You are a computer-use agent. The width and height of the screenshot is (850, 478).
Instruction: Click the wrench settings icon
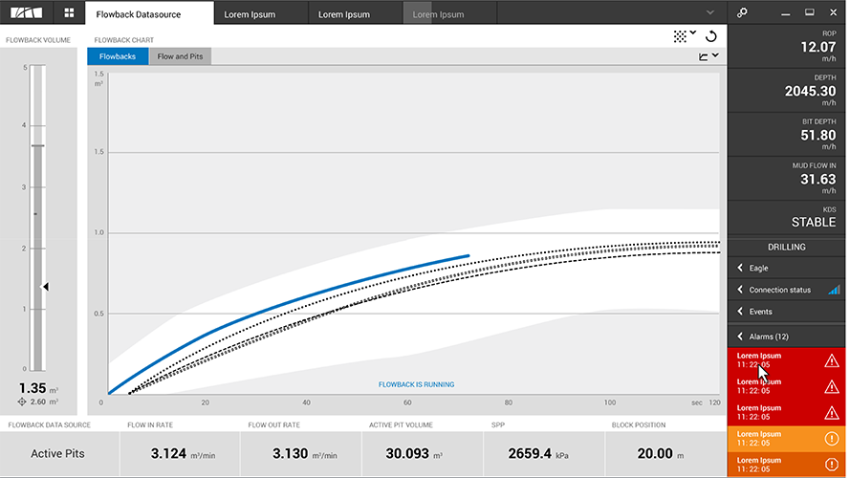(x=743, y=12)
